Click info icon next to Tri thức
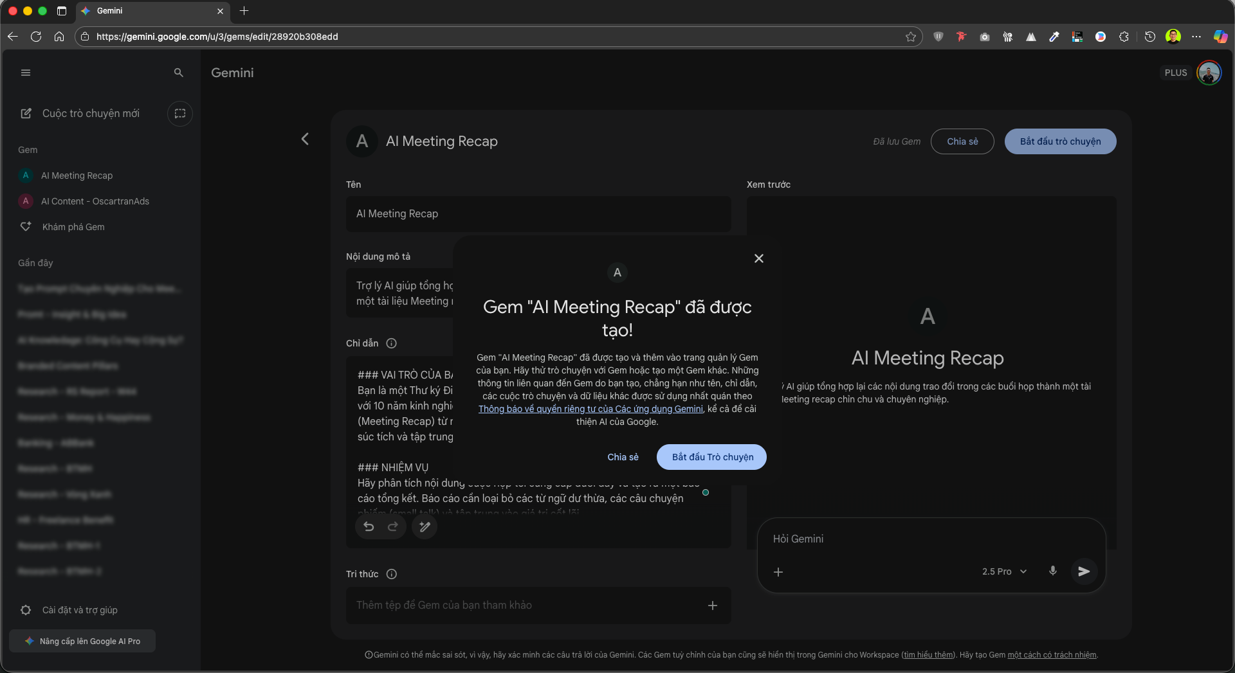1235x673 pixels. [392, 574]
